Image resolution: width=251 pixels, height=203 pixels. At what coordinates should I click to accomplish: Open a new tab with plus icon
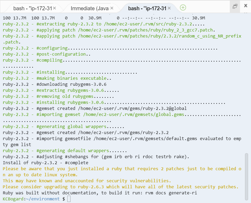pos(183,8)
